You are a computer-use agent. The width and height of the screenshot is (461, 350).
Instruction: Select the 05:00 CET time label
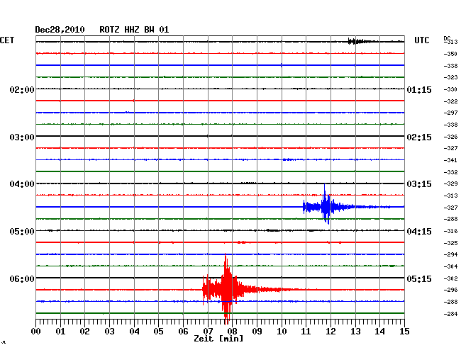tap(22, 232)
